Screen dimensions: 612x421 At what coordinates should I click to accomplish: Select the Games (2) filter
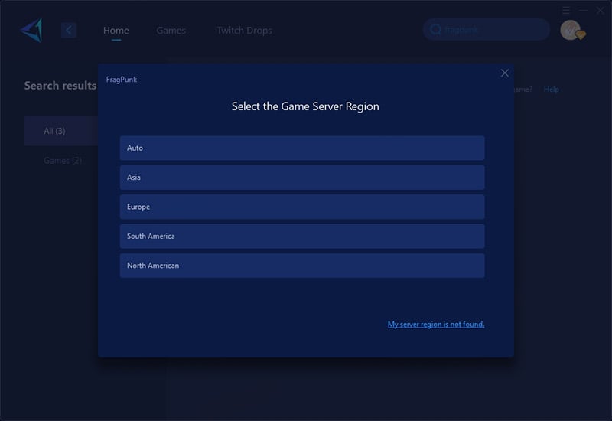coord(63,161)
